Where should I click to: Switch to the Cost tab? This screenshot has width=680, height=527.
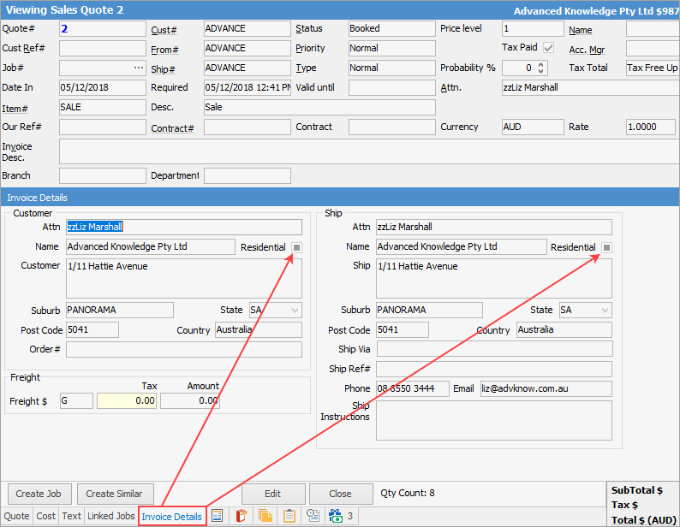click(x=45, y=516)
